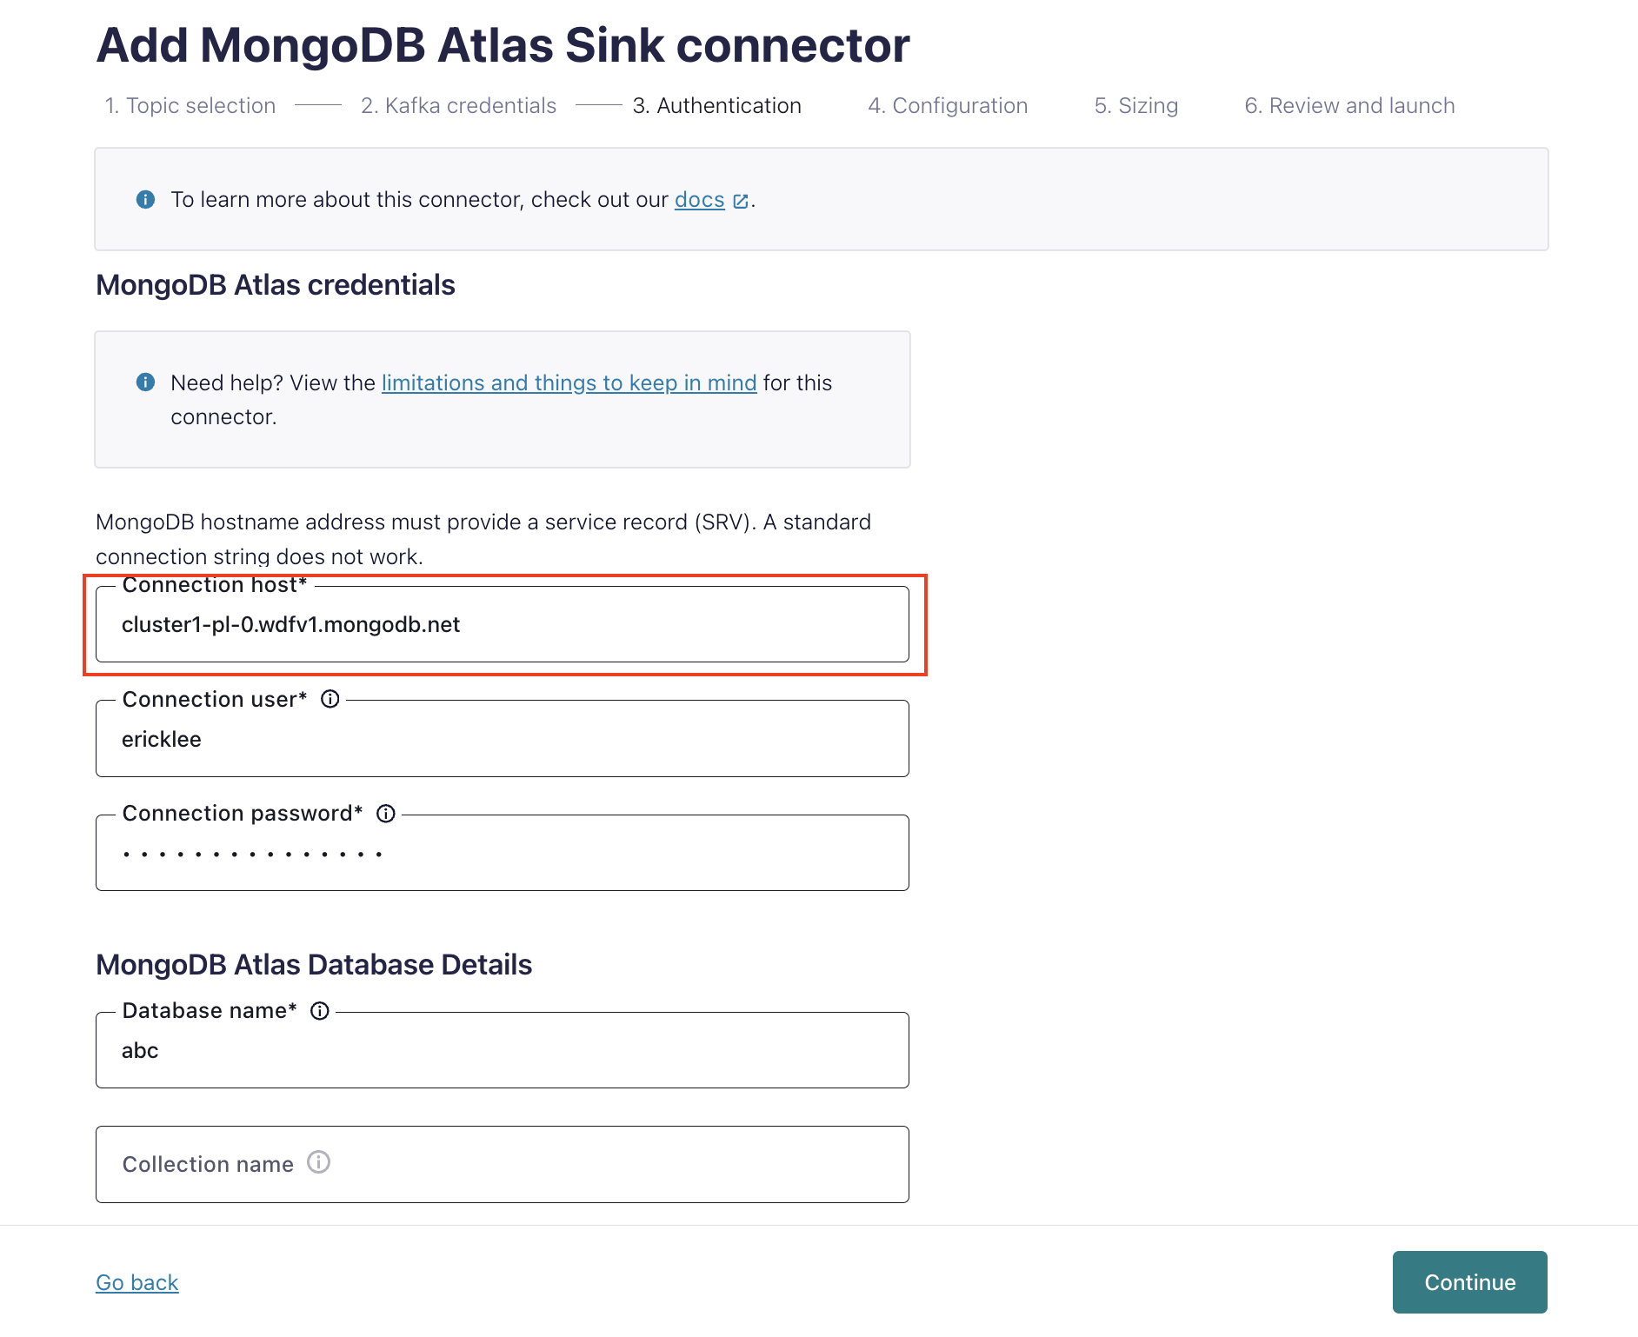Open the Configuration step

coord(948,105)
